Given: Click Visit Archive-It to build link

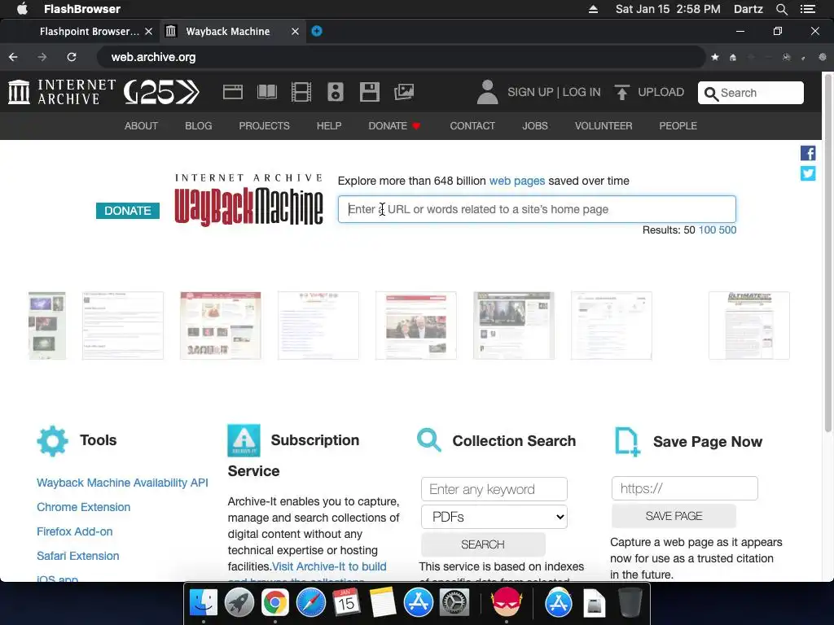Looking at the screenshot, I should click(329, 566).
